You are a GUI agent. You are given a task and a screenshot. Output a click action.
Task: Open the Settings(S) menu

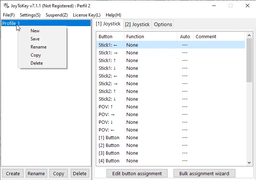pos(30,15)
